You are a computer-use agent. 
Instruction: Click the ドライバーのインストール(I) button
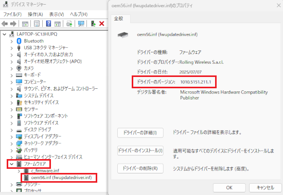click(x=140, y=150)
